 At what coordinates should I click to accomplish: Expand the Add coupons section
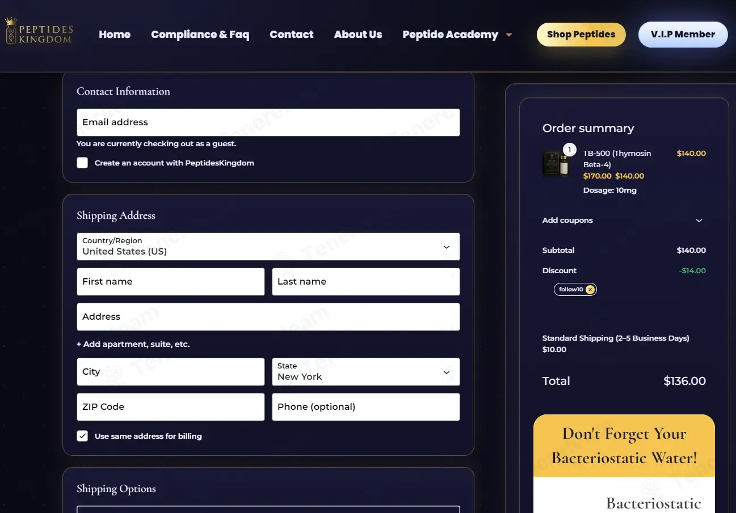pyautogui.click(x=624, y=221)
